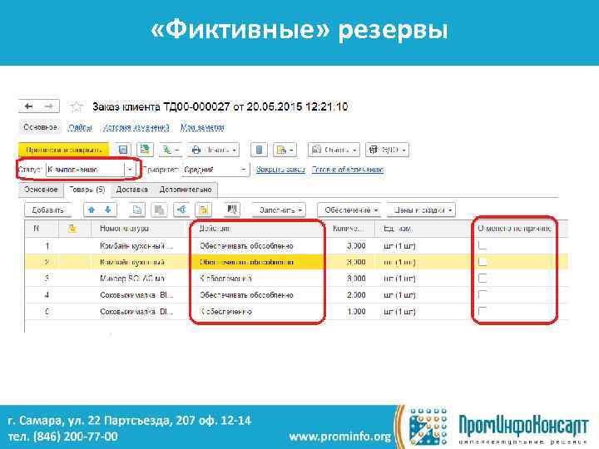Select the Соковыжималка item in row 4
Image resolution: width=599 pixels, height=449 pixels.
pos(136,295)
